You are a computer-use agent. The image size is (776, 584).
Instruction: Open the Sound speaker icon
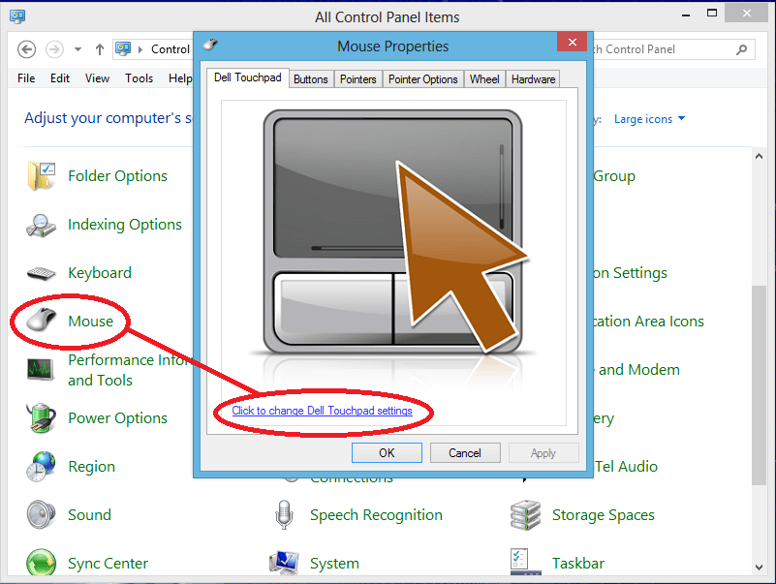42,515
